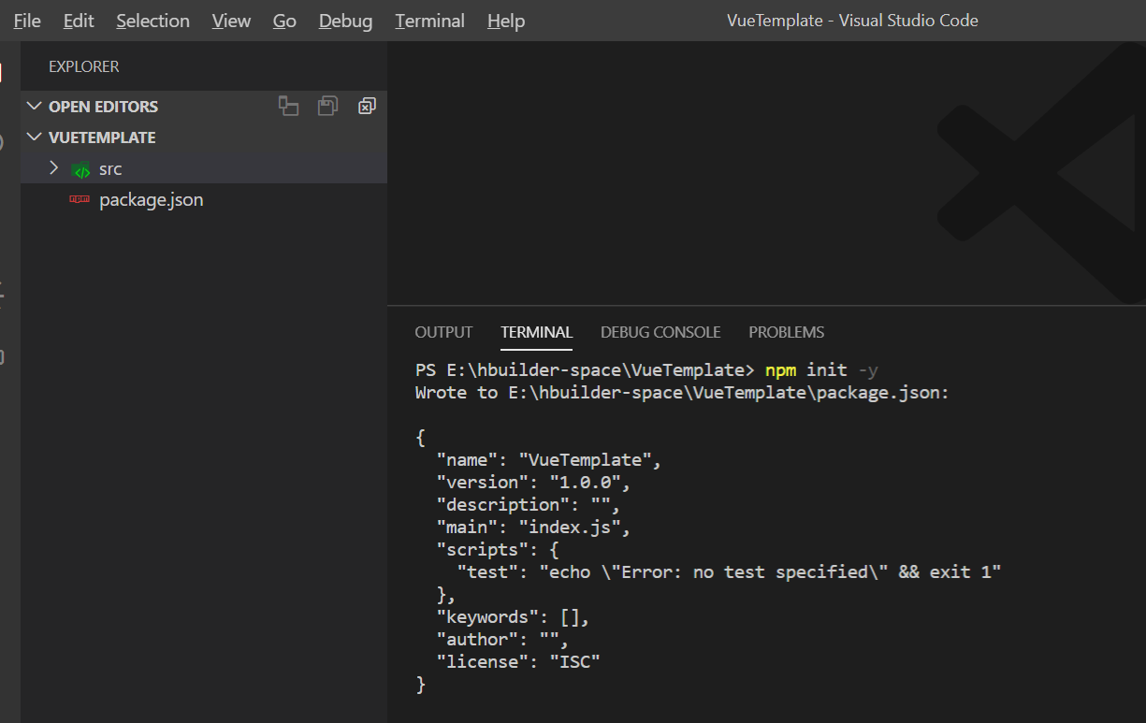Click the 'npm init -y' command text
The height and width of the screenshot is (723, 1146).
821,369
